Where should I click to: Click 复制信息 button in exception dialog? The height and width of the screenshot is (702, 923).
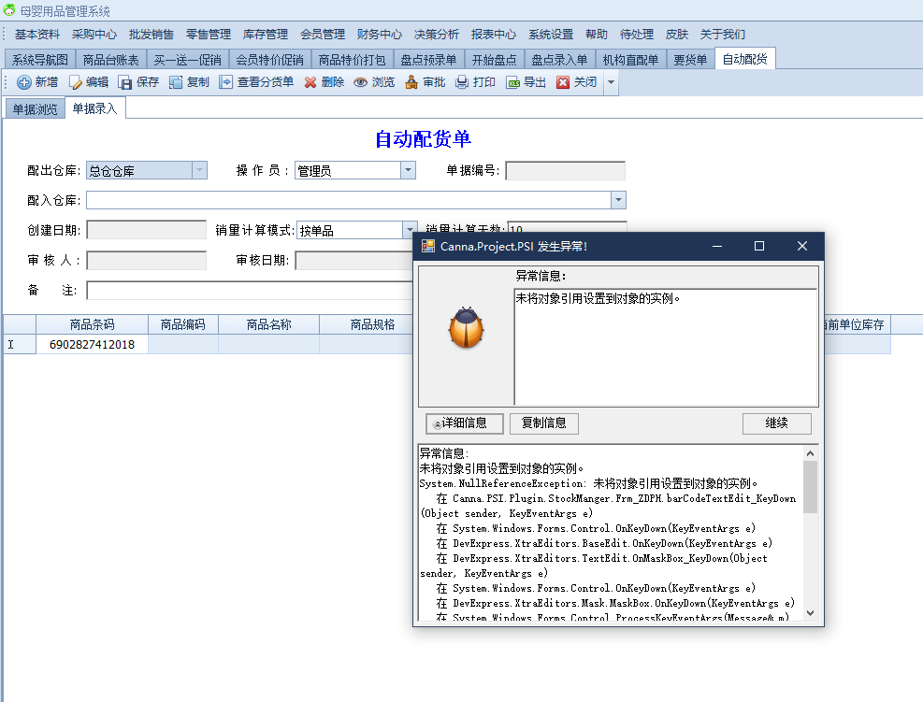click(544, 423)
